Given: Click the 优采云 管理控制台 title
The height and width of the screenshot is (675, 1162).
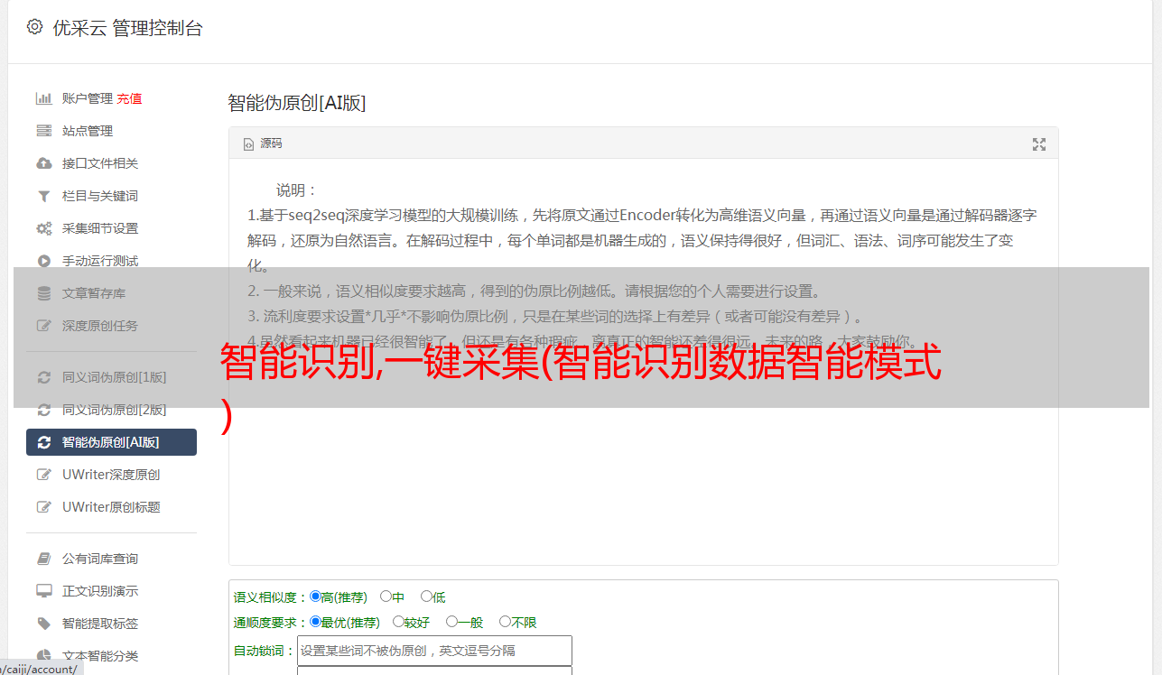Looking at the screenshot, I should 127,28.
